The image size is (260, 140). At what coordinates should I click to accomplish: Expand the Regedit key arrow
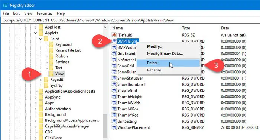pyautogui.click(x=40, y=80)
